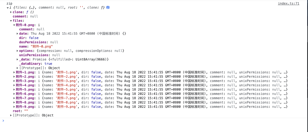Image resolution: width=308 pixels, height=132 pixels.
Task: Expand the 附件-3.png entry
Action: click(14, 81)
